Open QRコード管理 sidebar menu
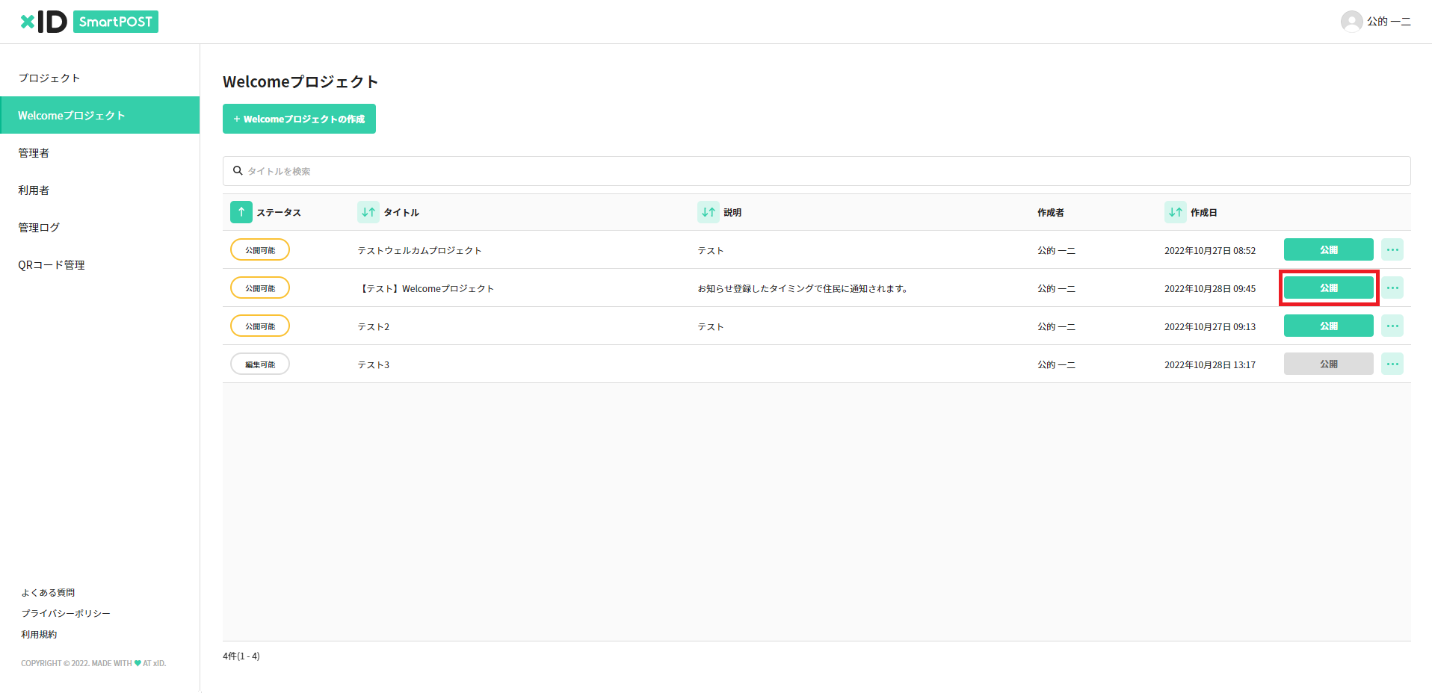Screen dimensions: 1432x693 100,264
